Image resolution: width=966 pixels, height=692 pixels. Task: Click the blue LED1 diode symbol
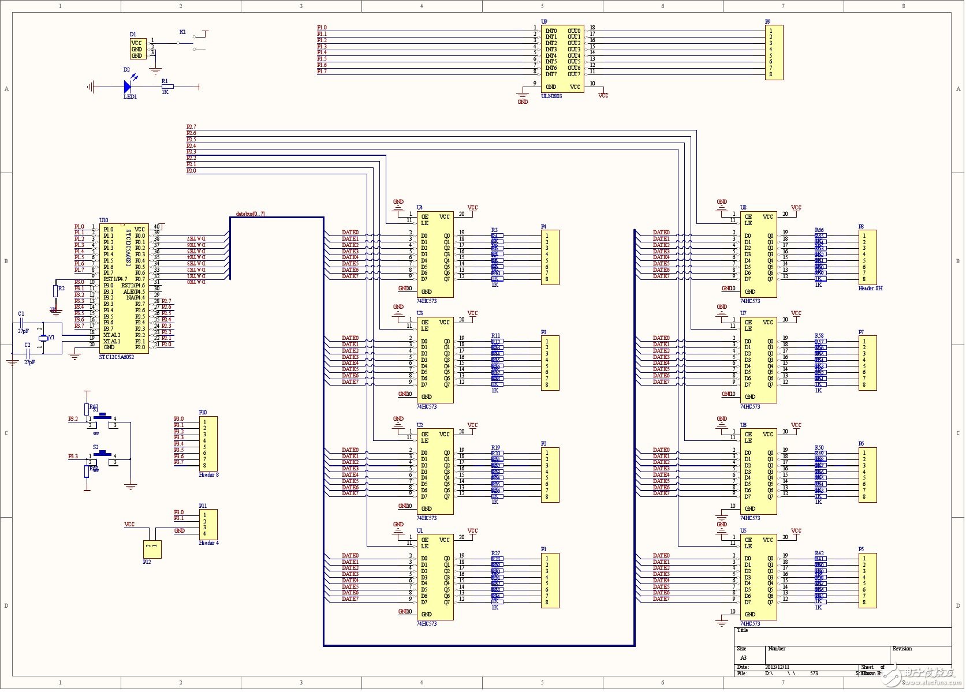tap(128, 87)
